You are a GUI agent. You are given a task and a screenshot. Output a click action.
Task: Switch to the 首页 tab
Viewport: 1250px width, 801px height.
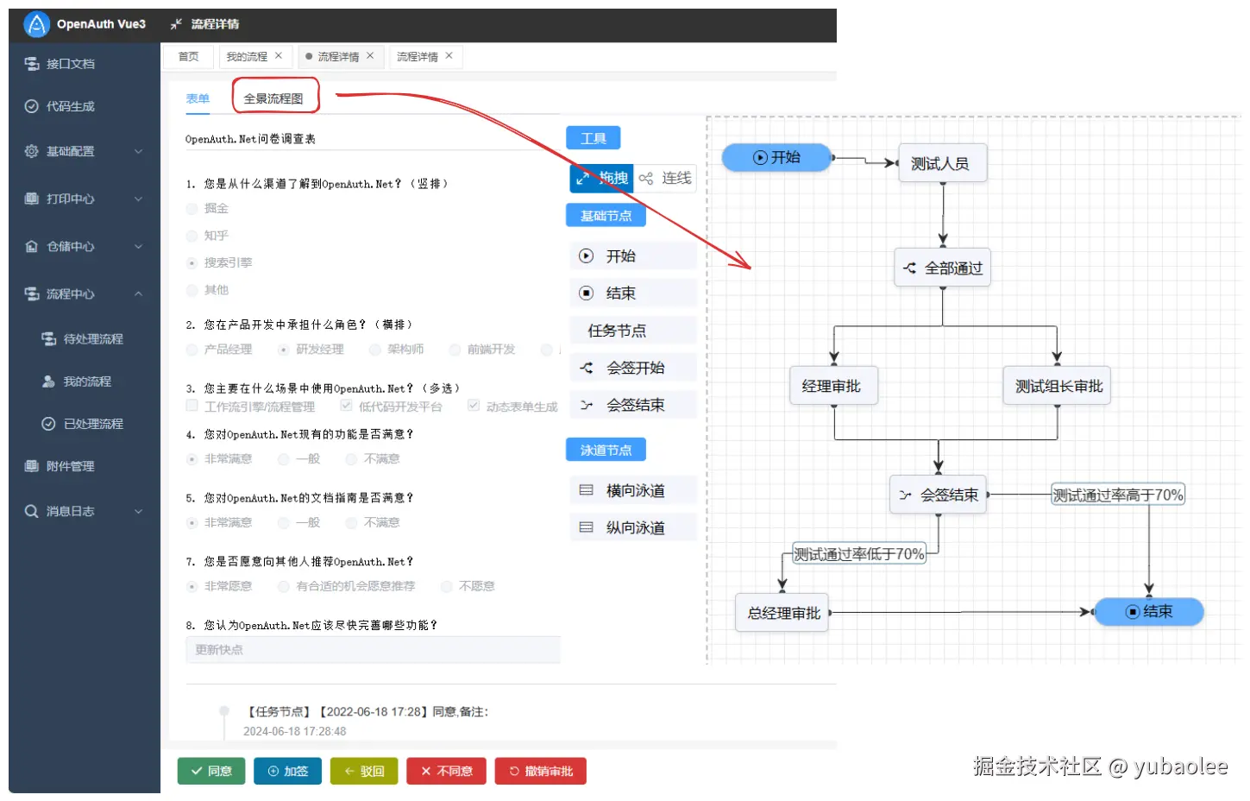click(187, 55)
